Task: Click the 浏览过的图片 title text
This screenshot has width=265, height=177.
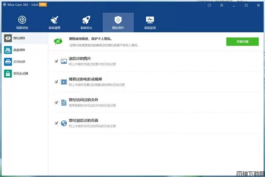Action: click(80, 58)
